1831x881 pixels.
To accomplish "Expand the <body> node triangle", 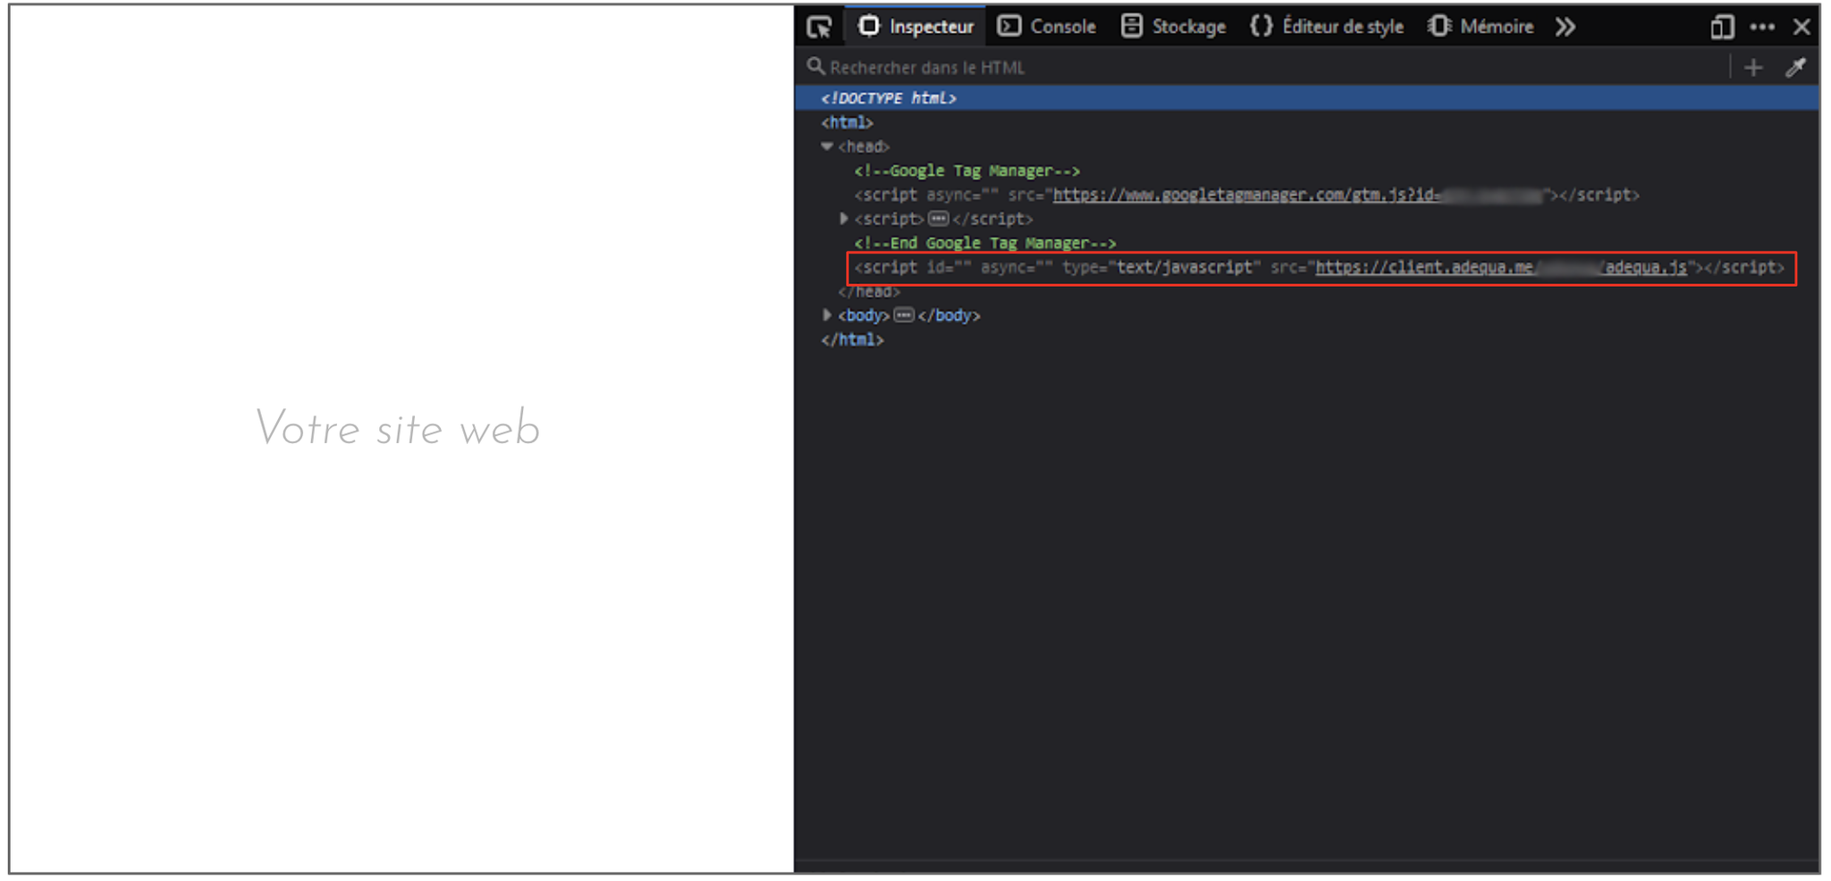I will click(827, 315).
